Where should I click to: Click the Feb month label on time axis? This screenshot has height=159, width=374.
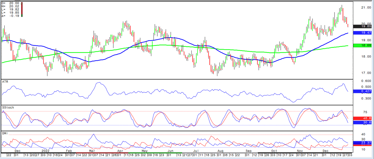pos(69,151)
